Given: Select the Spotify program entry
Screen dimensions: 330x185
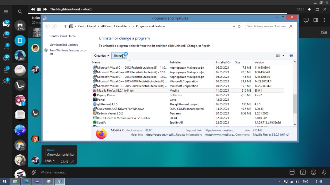Looking at the screenshot, I should click(x=188, y=122).
